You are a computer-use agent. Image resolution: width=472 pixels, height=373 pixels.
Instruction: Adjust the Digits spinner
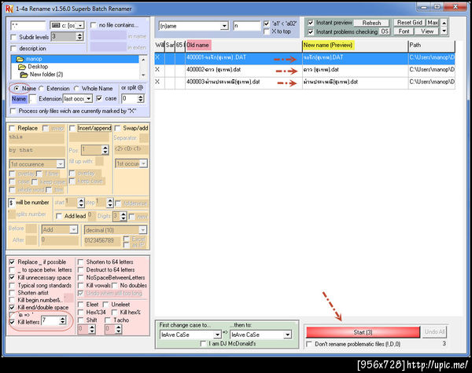click(x=124, y=216)
